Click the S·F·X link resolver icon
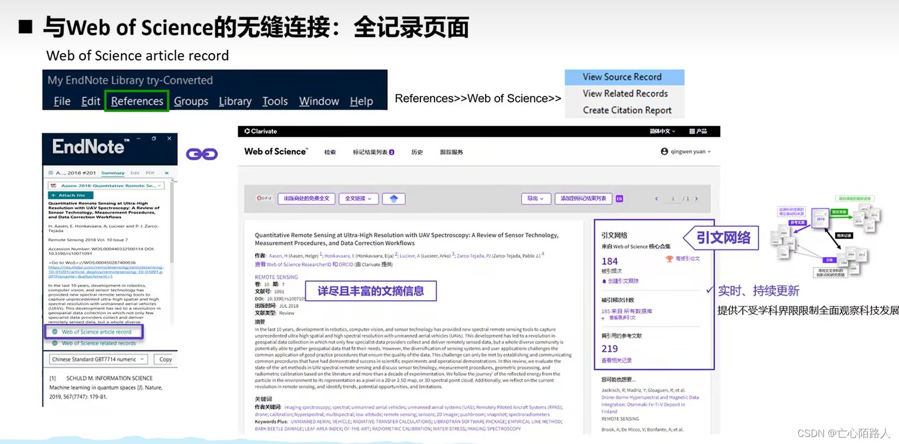Image resolution: width=899 pixels, height=444 pixels. [x=264, y=198]
